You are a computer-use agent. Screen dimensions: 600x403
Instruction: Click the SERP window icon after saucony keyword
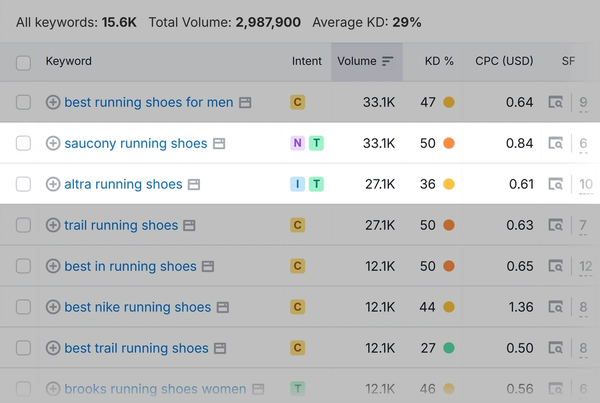pyautogui.click(x=218, y=144)
